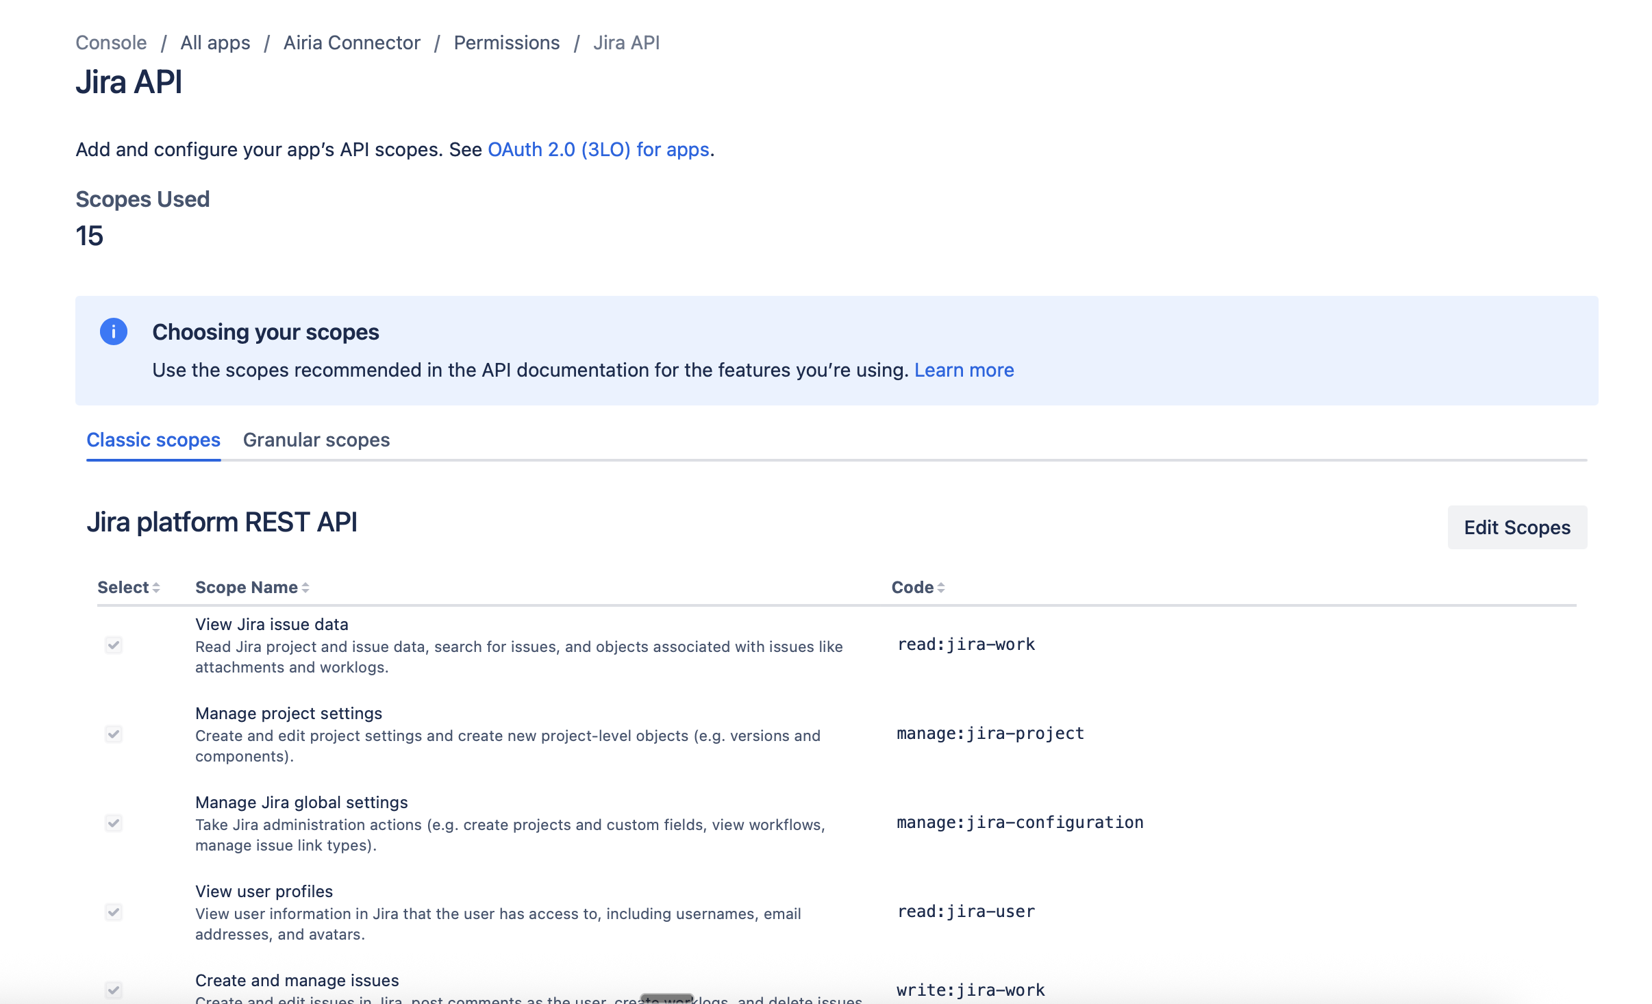Toggle the Create and manage issues checkbox
1652x1004 pixels.
point(113,990)
